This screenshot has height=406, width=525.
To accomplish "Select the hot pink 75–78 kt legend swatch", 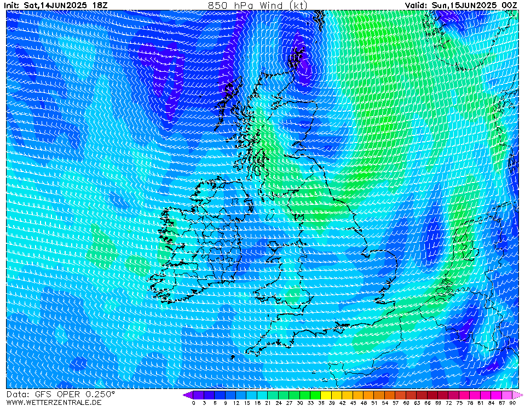I will 464,395.
